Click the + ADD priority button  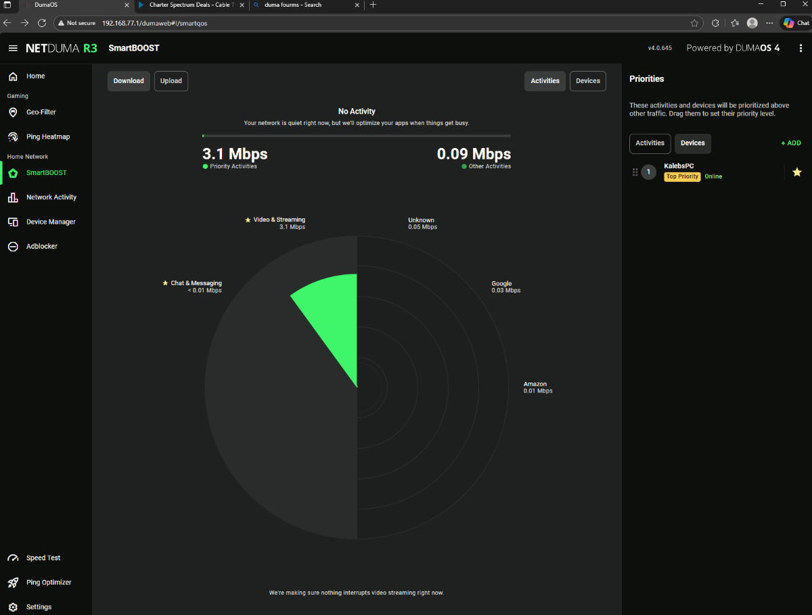pyautogui.click(x=790, y=143)
